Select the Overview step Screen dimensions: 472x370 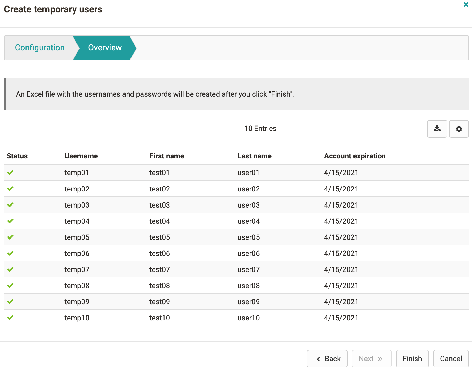point(105,48)
